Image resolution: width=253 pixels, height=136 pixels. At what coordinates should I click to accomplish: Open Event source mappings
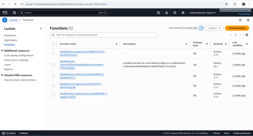(16, 60)
